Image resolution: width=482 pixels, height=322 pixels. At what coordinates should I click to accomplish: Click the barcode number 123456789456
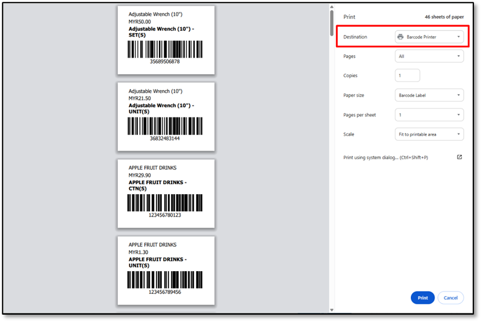(x=165, y=292)
